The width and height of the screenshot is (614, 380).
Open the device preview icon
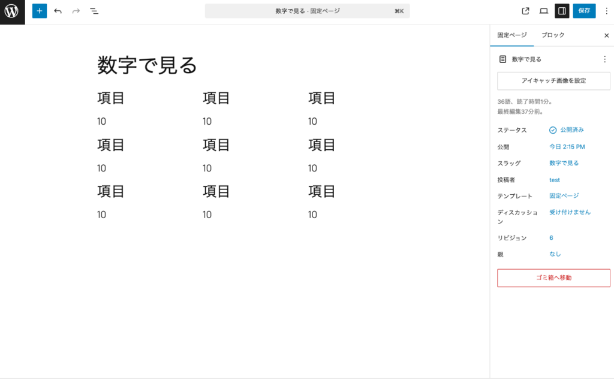coord(544,11)
